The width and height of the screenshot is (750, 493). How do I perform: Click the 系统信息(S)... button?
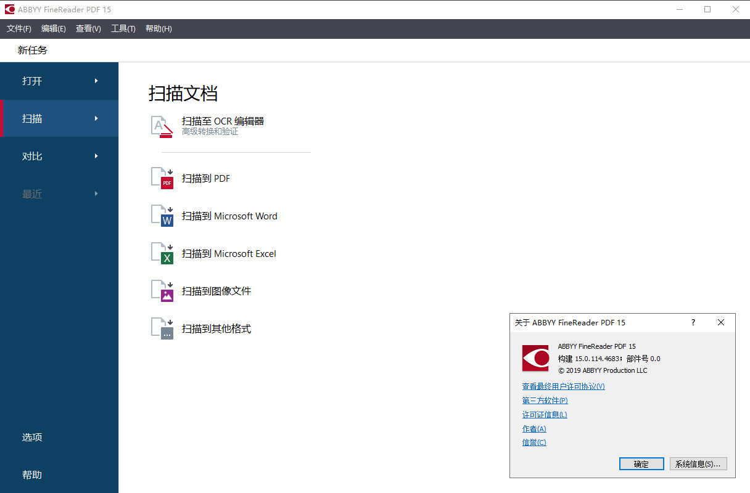pos(698,464)
